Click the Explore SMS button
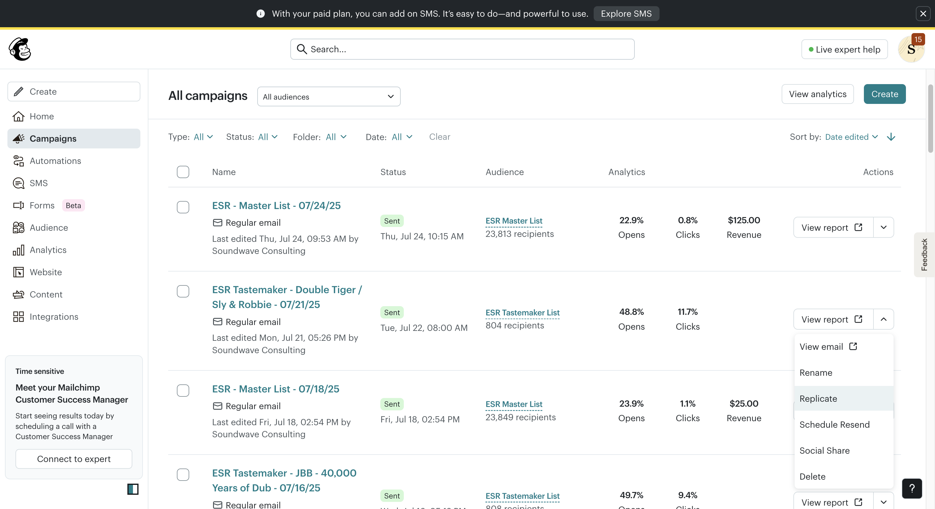Screen dimensions: 935x509 [x=626, y=14]
